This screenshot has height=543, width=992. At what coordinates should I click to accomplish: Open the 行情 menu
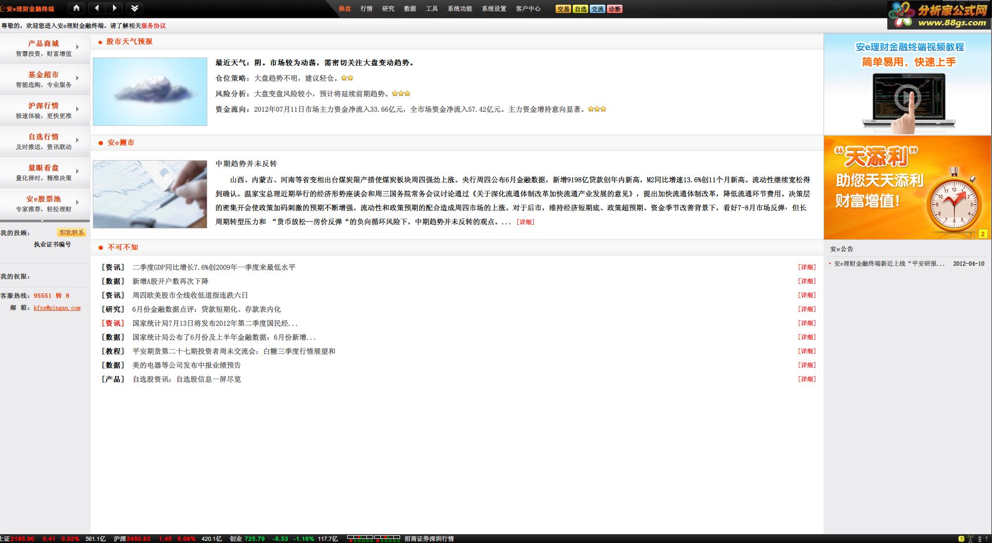366,9
